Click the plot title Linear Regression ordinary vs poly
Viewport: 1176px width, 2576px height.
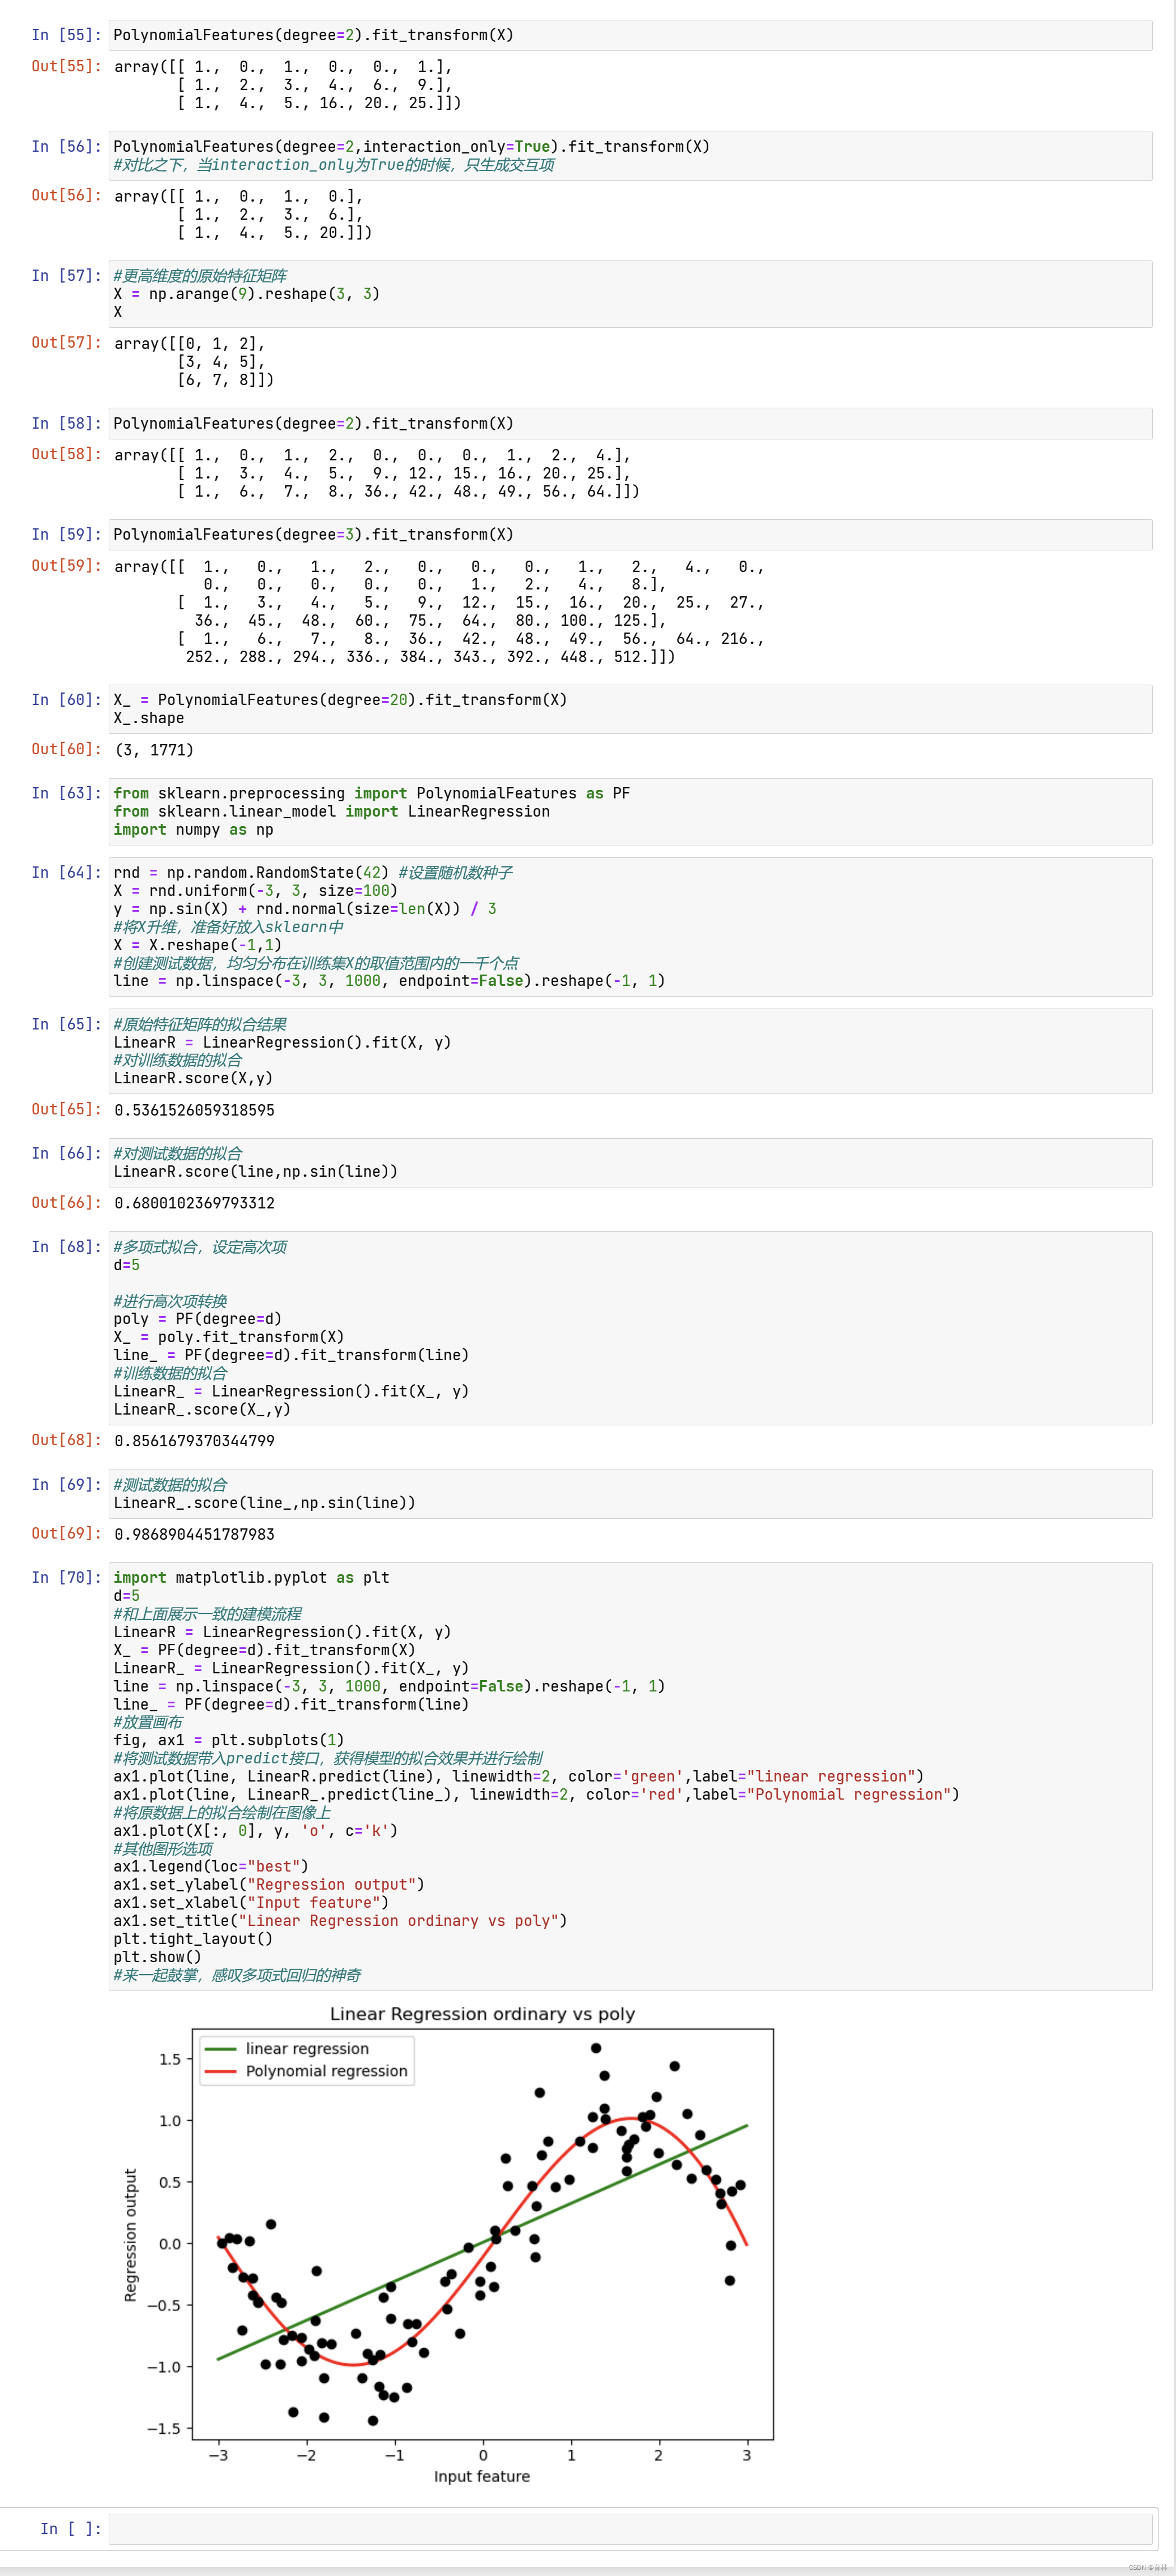482,2014
